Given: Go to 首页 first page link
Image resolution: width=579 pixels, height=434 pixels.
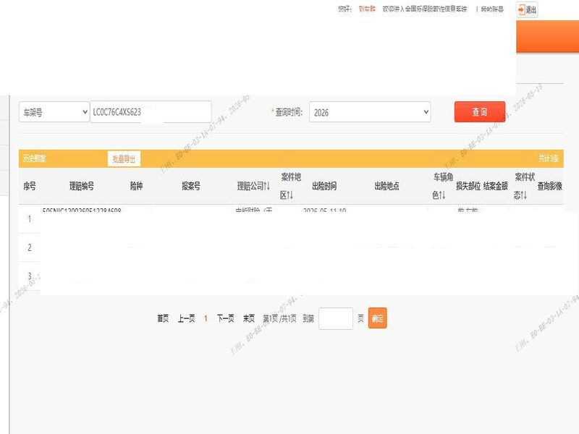Looking at the screenshot, I should point(163,318).
